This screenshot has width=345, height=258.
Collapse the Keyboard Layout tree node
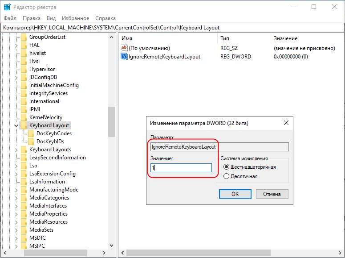point(16,125)
